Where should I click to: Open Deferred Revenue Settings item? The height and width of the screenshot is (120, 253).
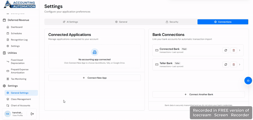pyautogui.click(x=15, y=46)
